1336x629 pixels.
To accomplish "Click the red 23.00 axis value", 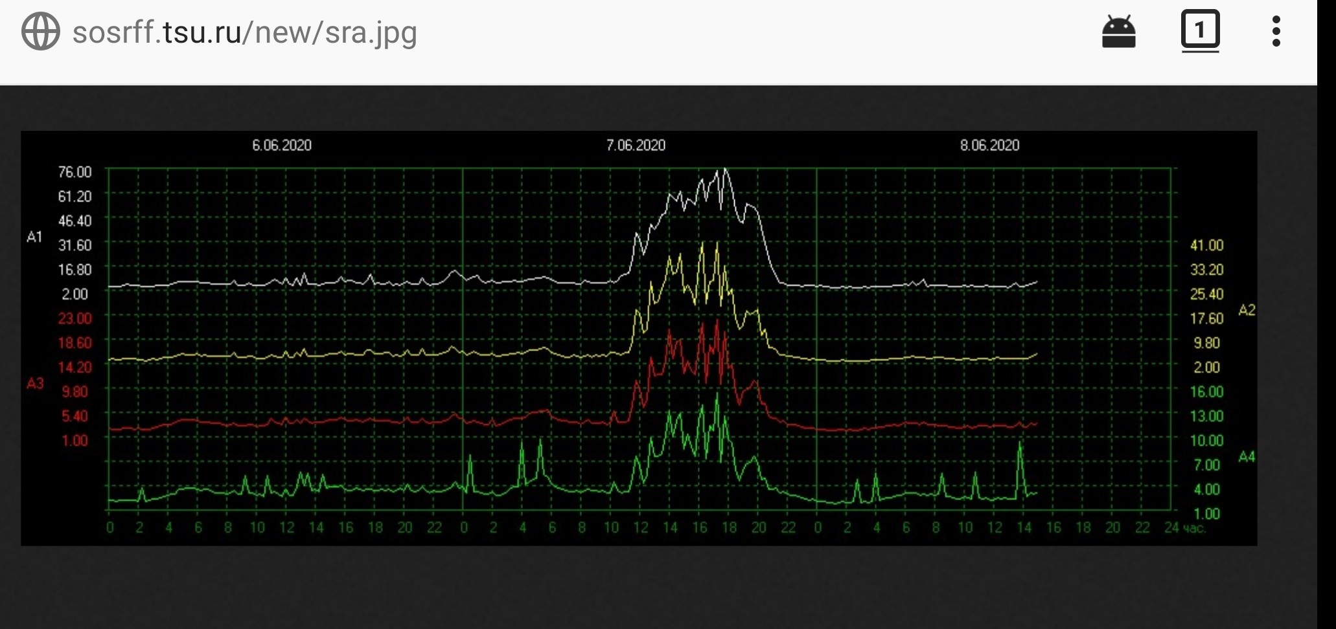I will [x=75, y=318].
